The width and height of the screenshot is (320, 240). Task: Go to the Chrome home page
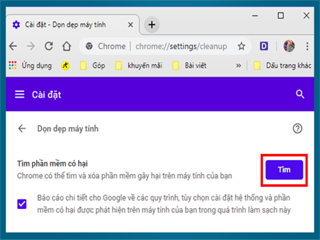point(67,46)
